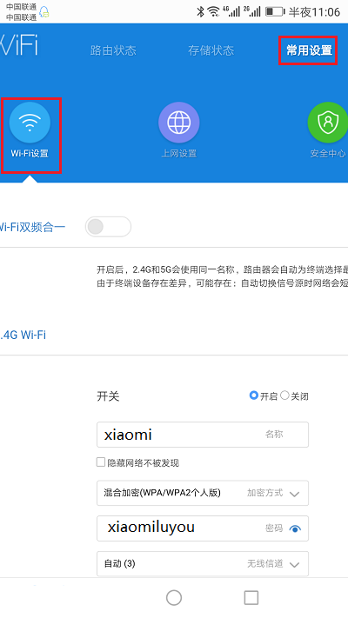The height and width of the screenshot is (618, 348).
Task: Expand the 加密方式 encryption dropdown
Action: point(203,493)
